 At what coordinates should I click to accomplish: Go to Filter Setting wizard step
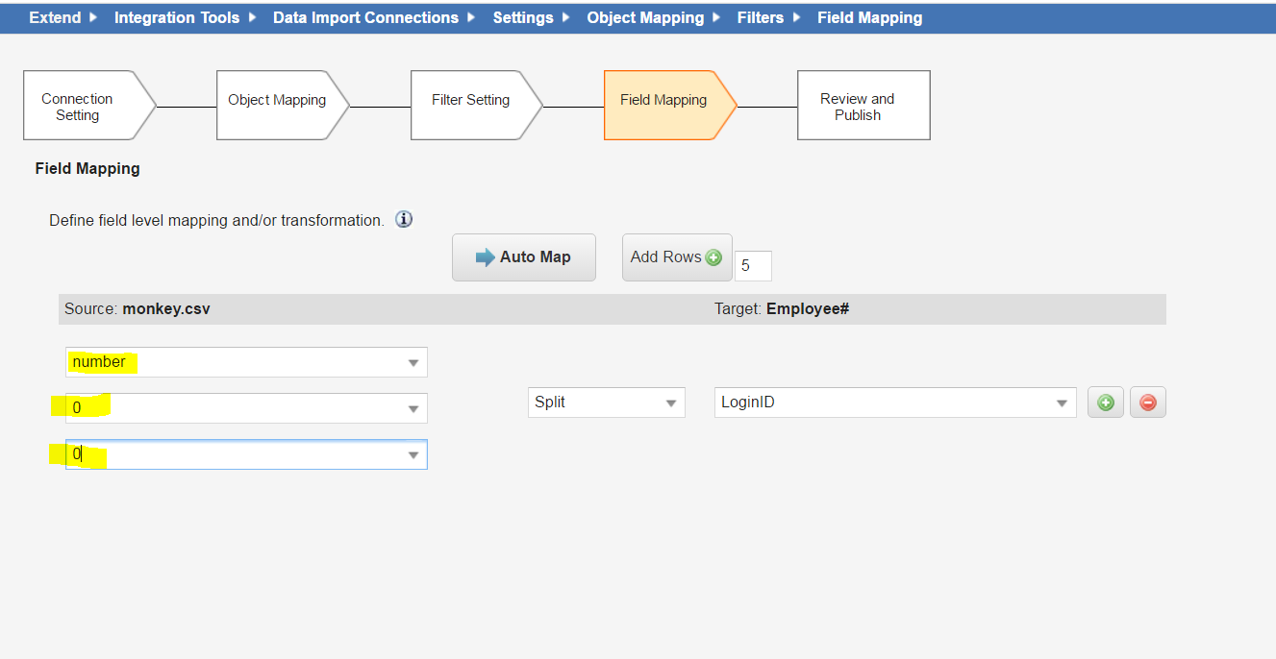point(470,100)
